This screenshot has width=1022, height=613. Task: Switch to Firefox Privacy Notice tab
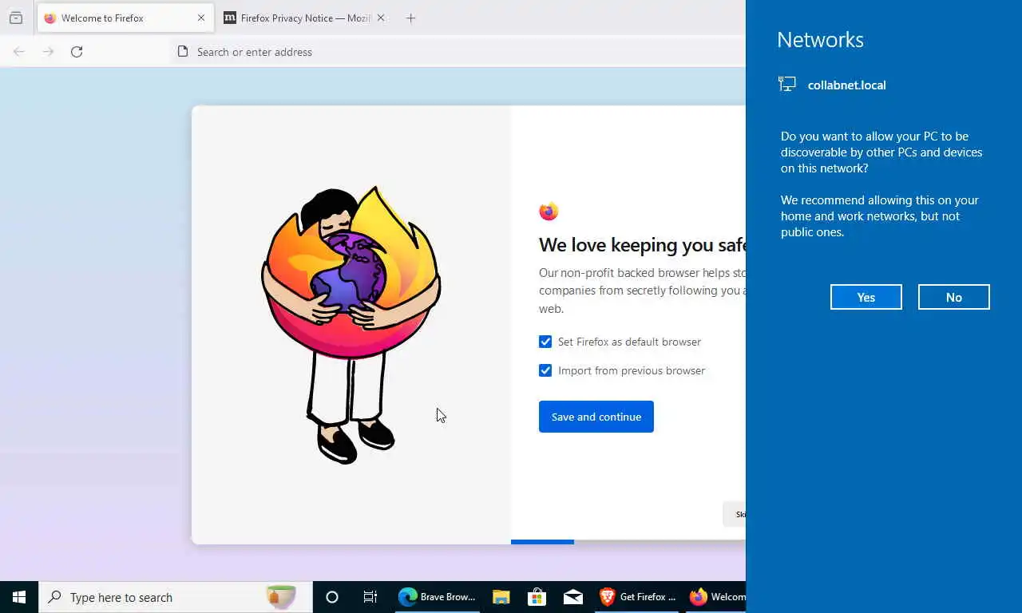[305, 18]
